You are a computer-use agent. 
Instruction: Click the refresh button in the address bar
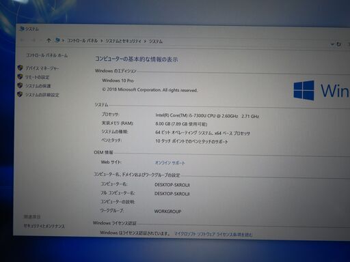339,44
